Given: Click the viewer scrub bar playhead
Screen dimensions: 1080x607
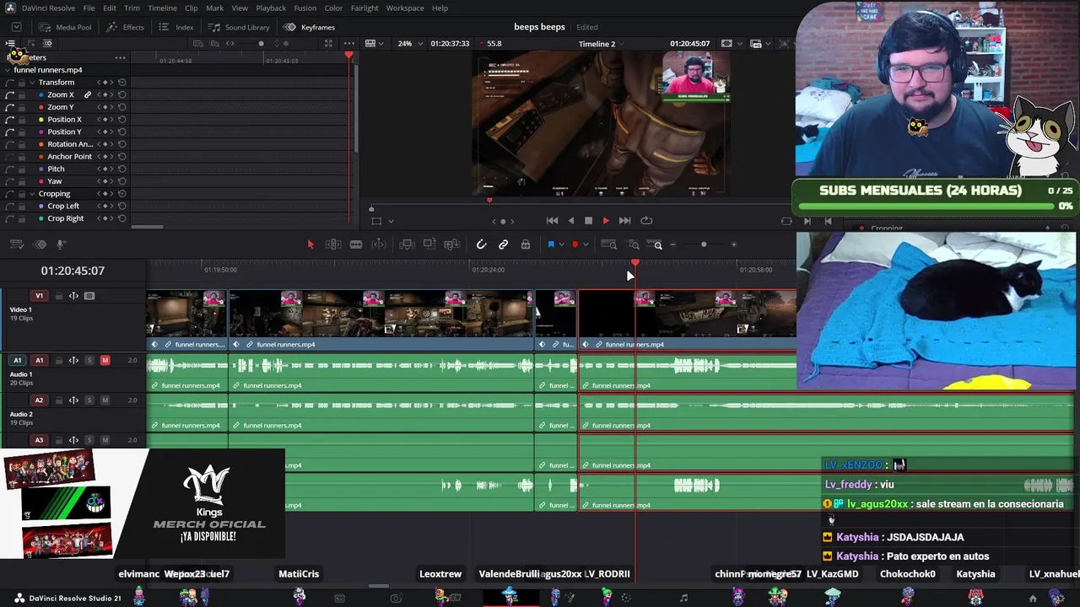Looking at the screenshot, I should 489,201.
